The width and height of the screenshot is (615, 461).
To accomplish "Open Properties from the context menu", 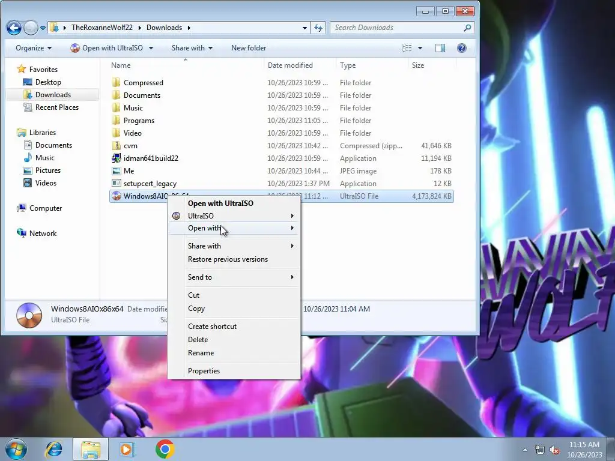I will [x=234, y=371].
